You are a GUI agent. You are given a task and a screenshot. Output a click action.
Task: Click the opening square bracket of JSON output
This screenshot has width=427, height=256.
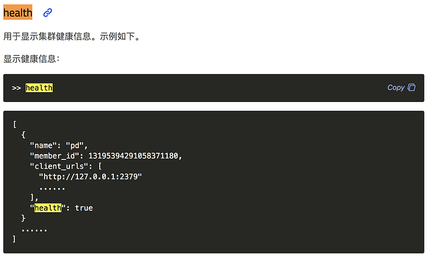[x=14, y=124]
